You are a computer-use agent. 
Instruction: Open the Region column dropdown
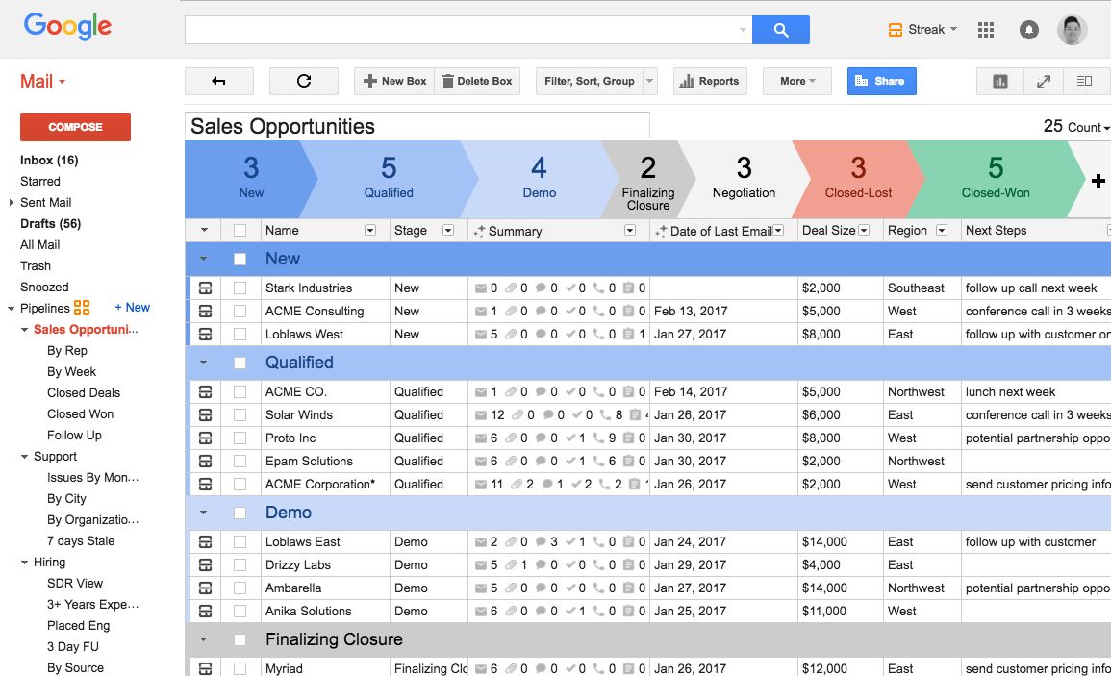coord(942,230)
